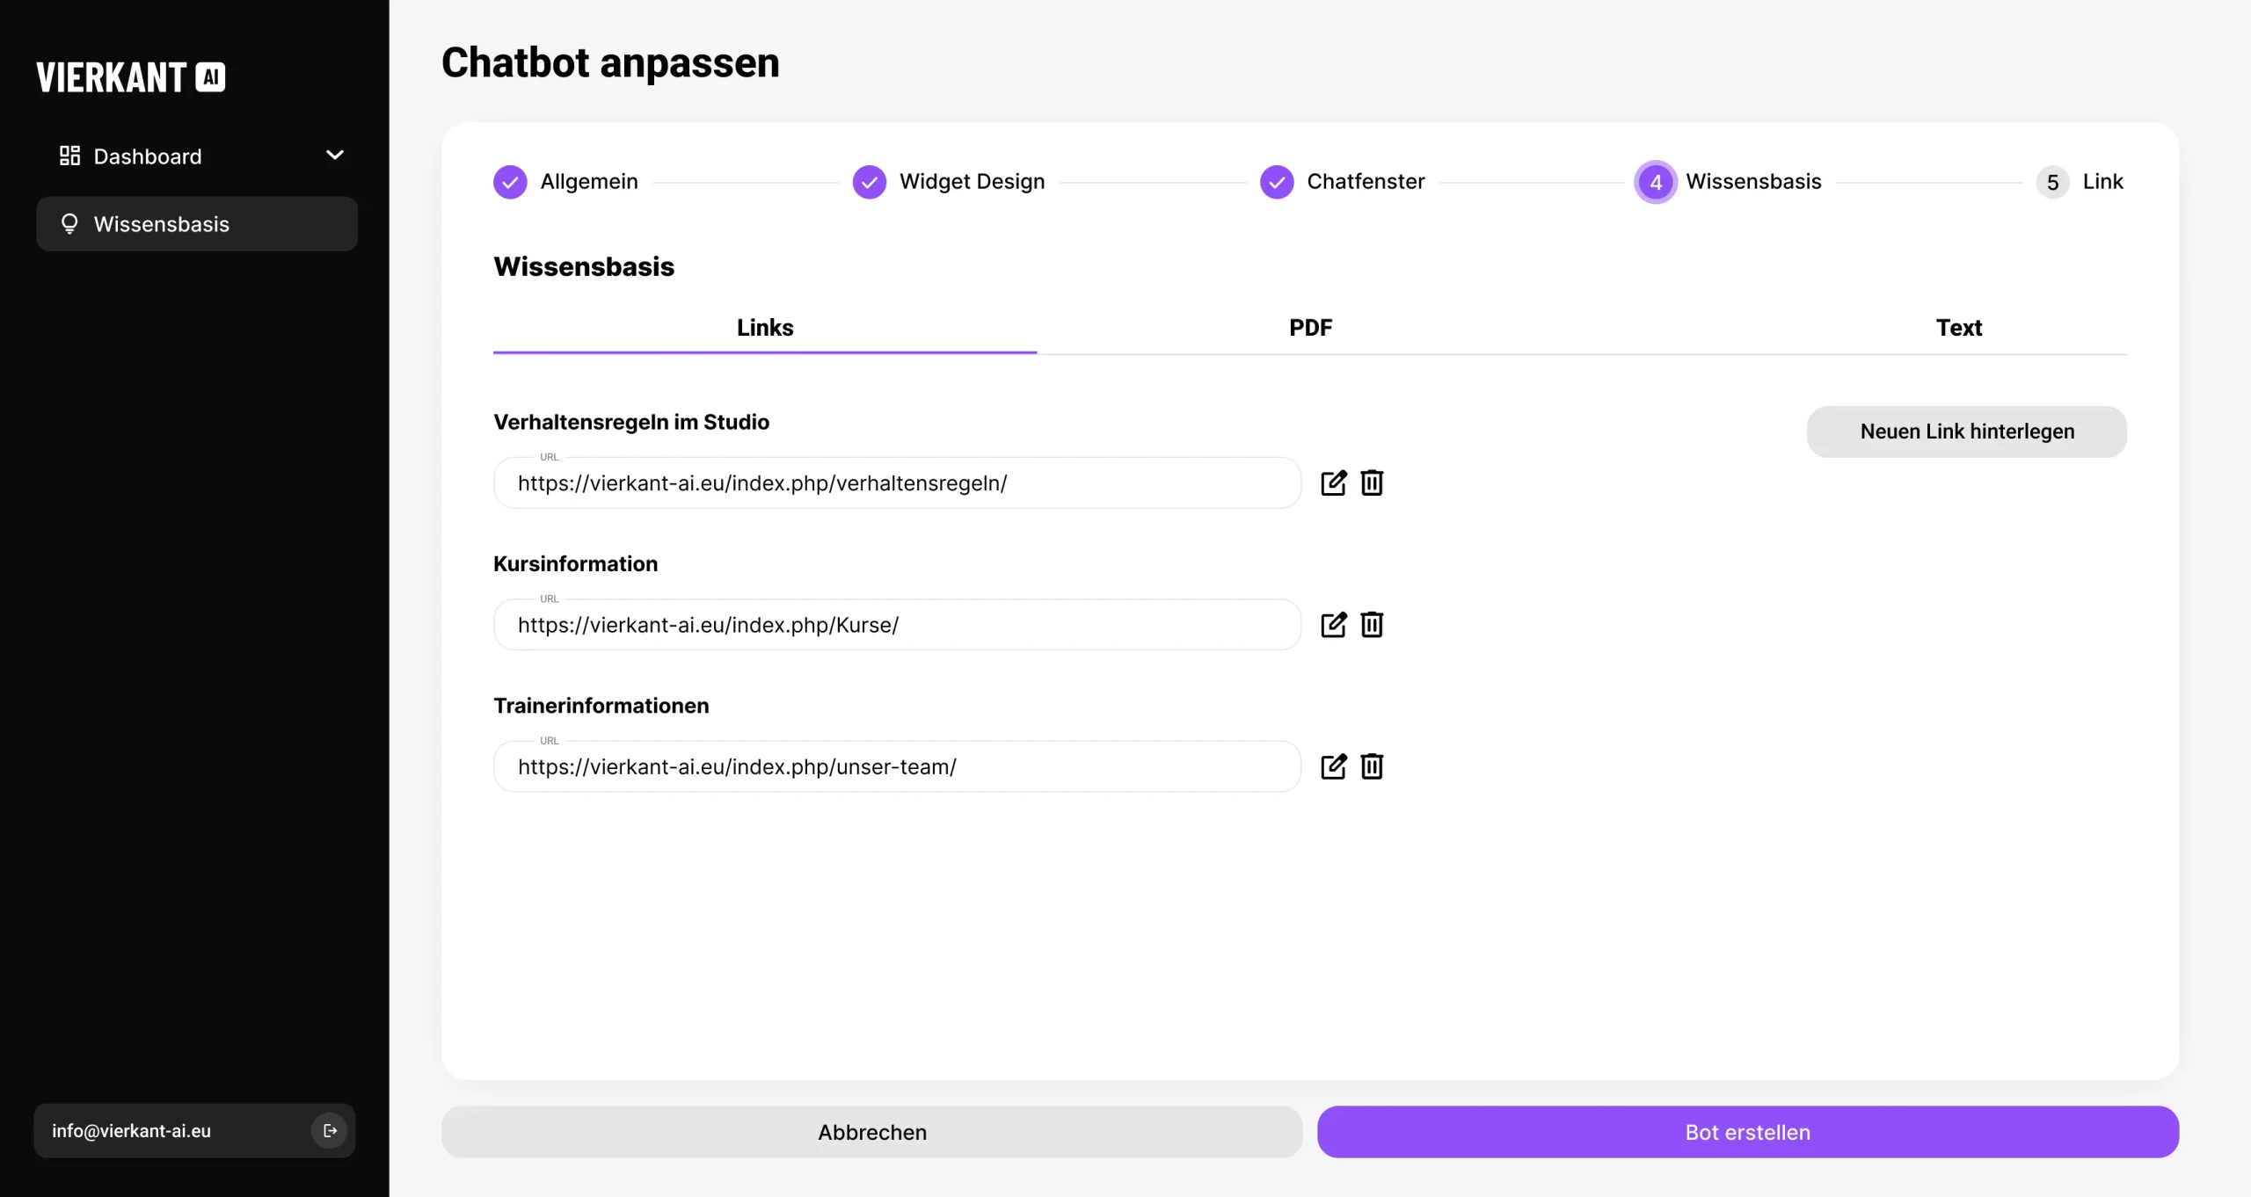Click the logout icon next to info@vierkant-ai.eu
The image size is (2251, 1197).
329,1131
